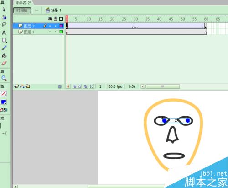The height and width of the screenshot is (188, 228).
Task: Switch to the 未命名-2* document tab
Action: (23, 3)
